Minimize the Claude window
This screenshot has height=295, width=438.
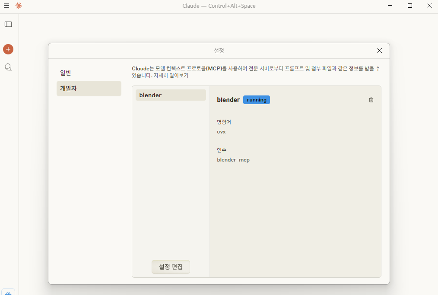(x=390, y=6)
